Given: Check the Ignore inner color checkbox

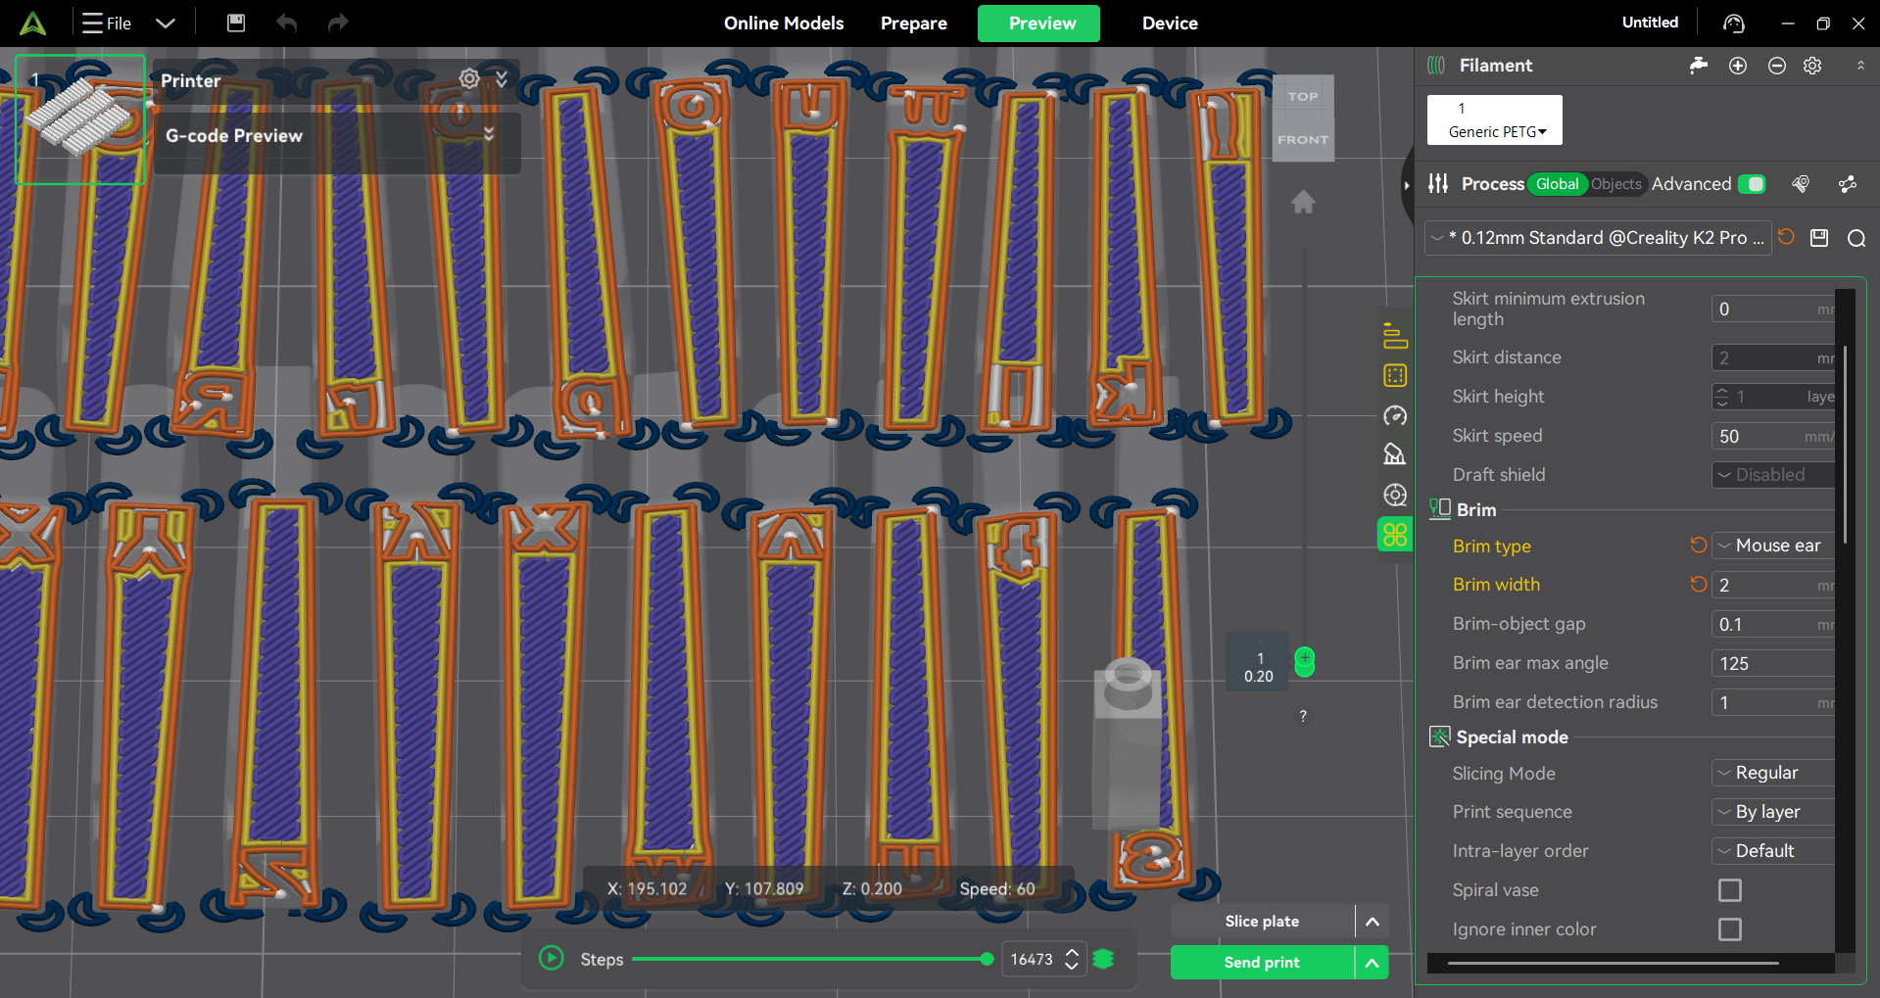Looking at the screenshot, I should point(1730,929).
